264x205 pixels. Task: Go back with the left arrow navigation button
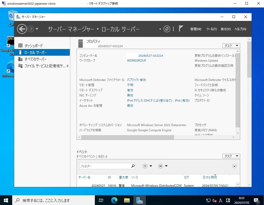[x=22, y=29]
